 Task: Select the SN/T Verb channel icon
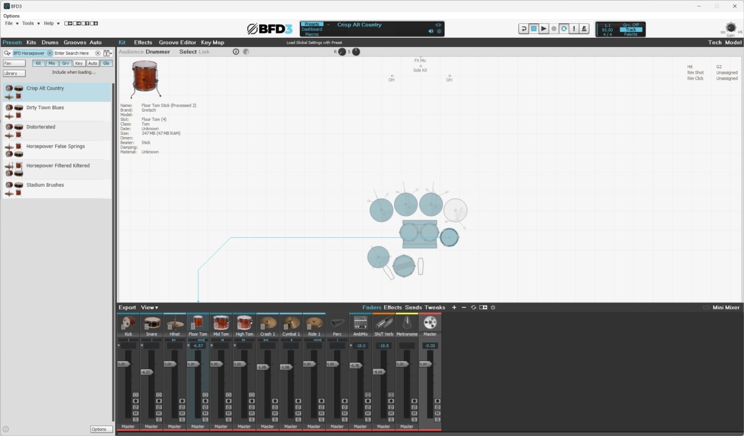[x=384, y=323]
